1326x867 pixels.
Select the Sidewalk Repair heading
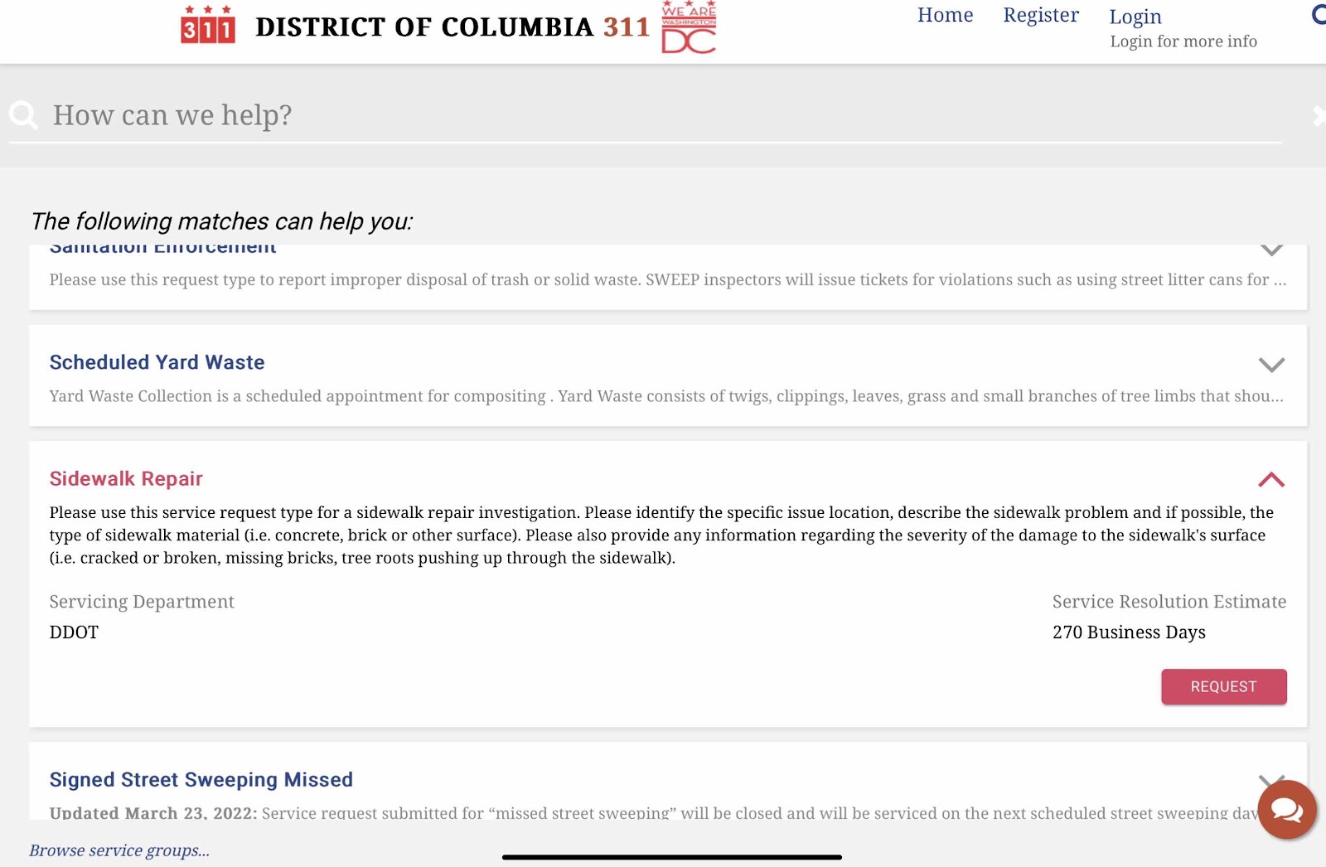click(126, 478)
